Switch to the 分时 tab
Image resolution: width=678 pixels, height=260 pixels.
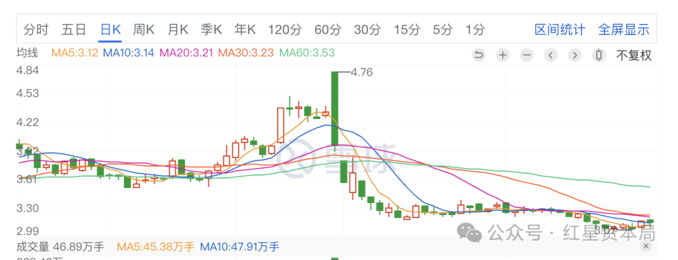[36, 29]
